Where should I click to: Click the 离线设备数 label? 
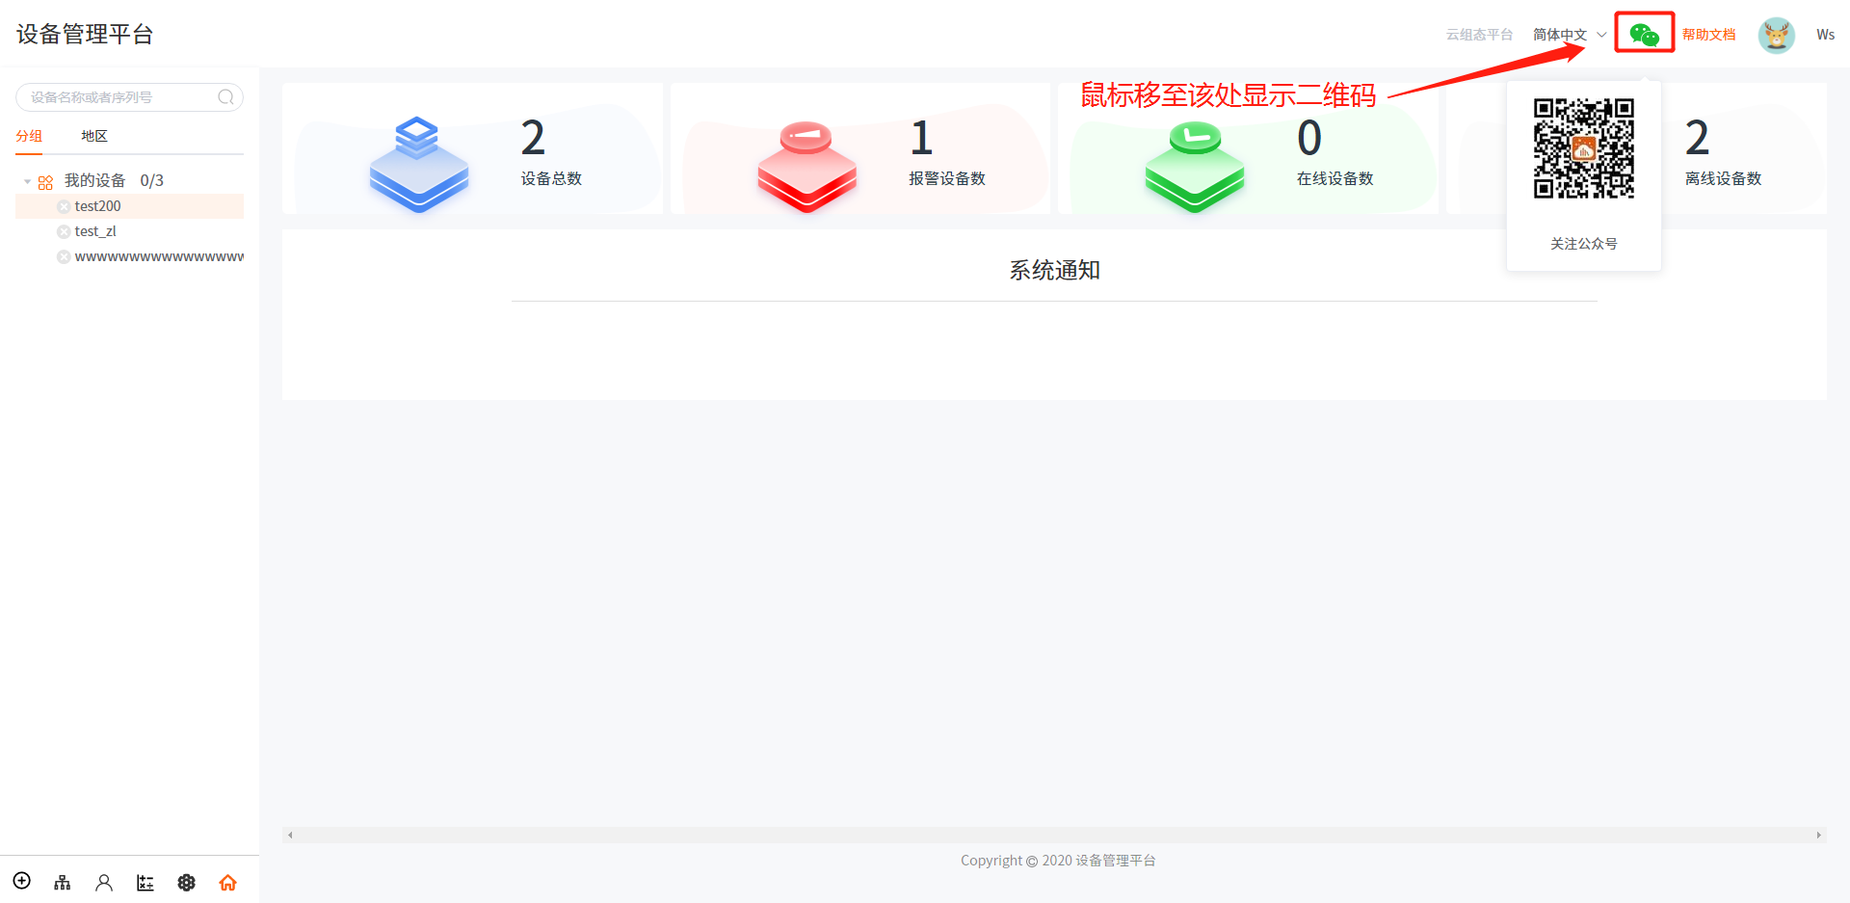tap(1724, 178)
